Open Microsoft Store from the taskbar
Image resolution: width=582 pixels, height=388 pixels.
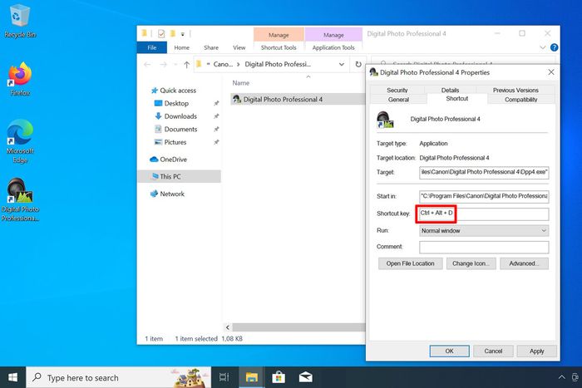coord(277,377)
